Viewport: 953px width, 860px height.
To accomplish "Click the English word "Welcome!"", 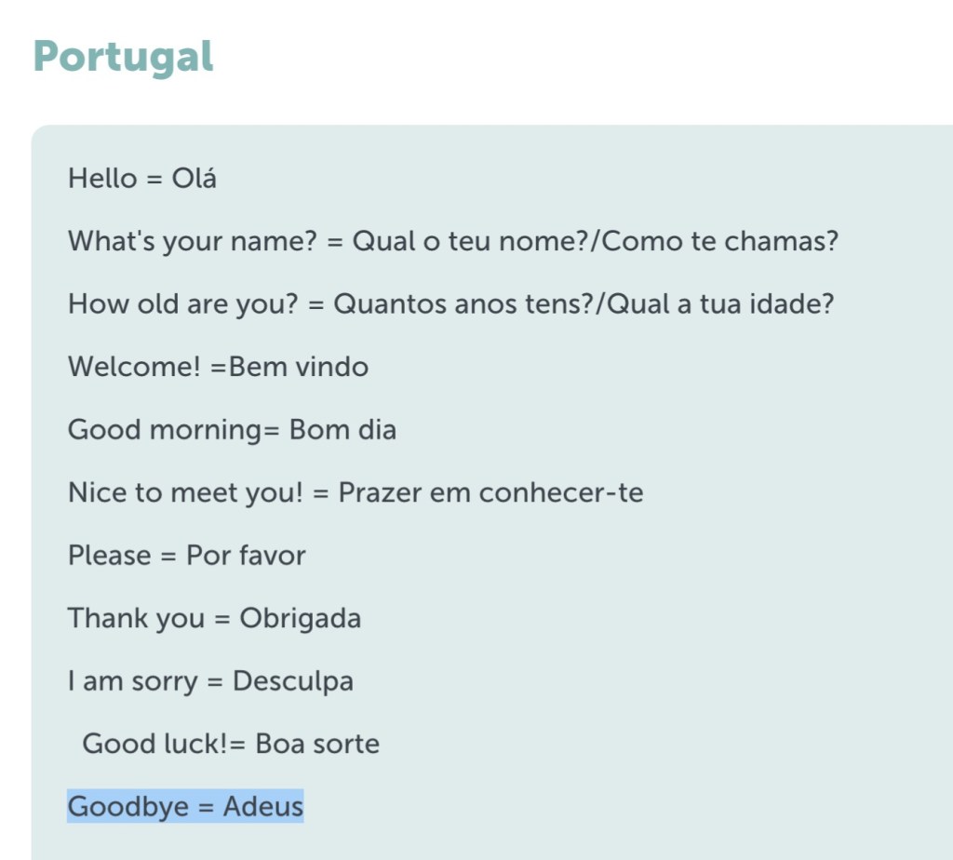I will pyautogui.click(x=134, y=367).
